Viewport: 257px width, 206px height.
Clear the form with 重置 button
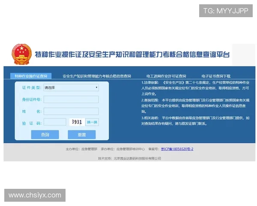point(82,135)
